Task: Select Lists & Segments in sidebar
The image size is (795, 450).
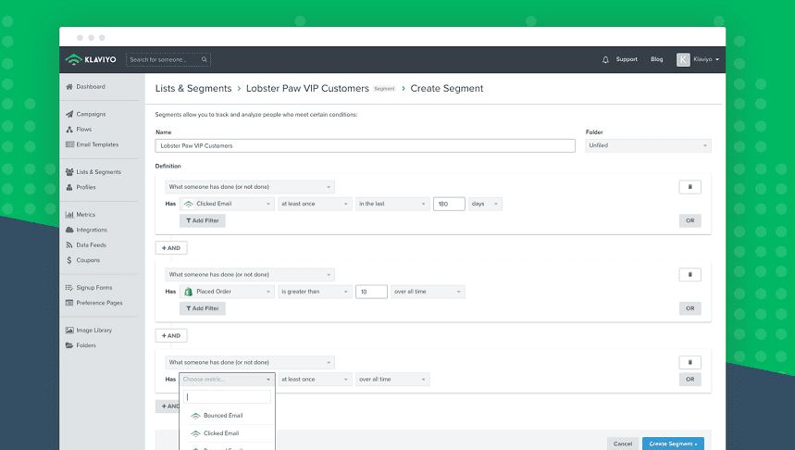Action: click(x=98, y=172)
